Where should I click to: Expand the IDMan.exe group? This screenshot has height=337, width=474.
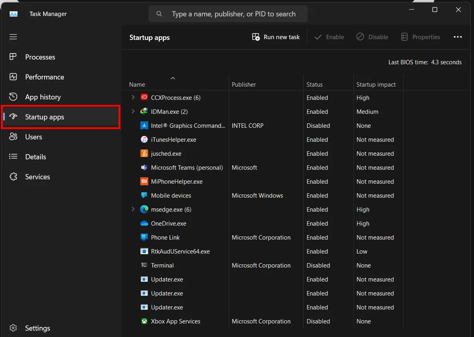pos(133,111)
